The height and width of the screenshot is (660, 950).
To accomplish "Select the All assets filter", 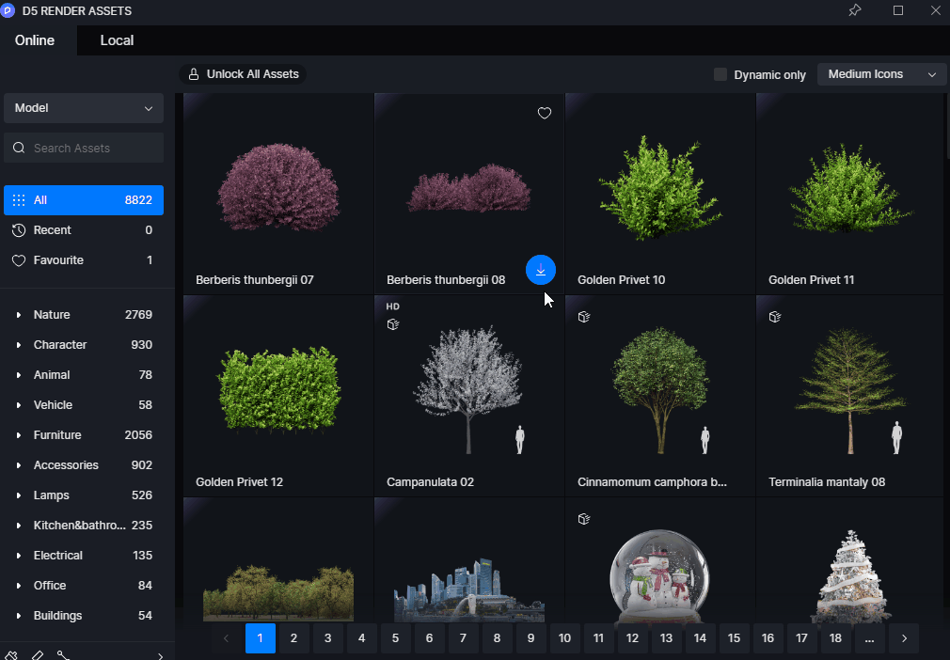I will point(84,200).
